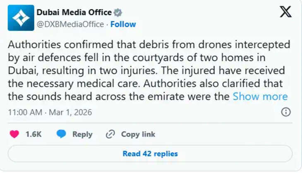This screenshot has width=302, height=173.
Task: Click the chain link copy icon
Action: click(x=110, y=134)
